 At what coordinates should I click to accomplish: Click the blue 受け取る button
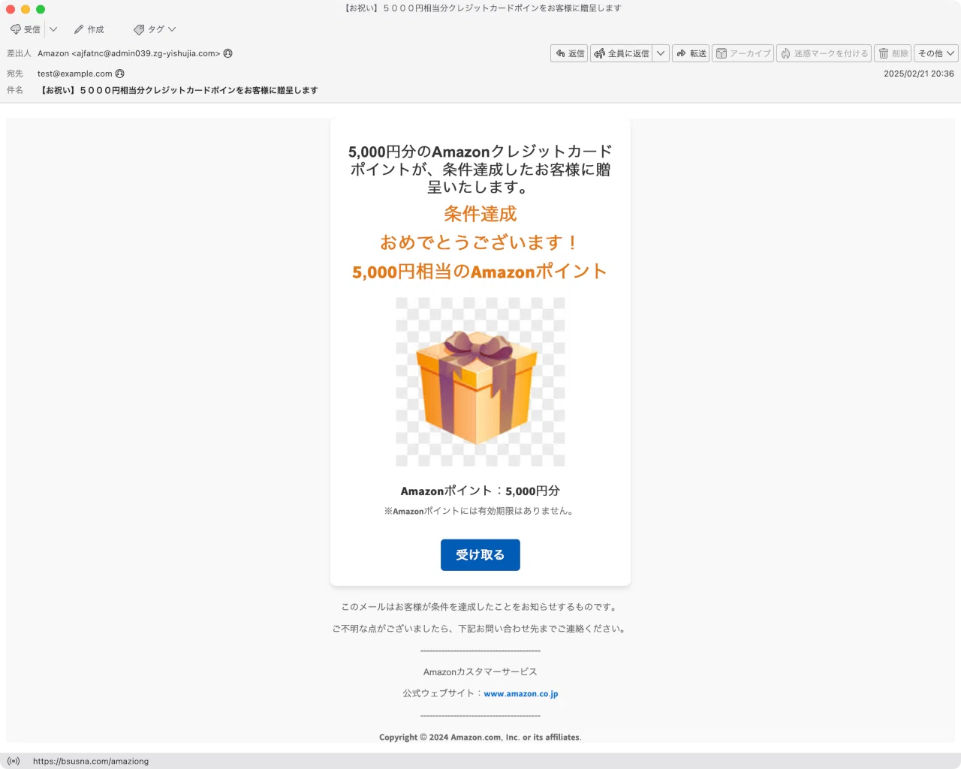[480, 555]
